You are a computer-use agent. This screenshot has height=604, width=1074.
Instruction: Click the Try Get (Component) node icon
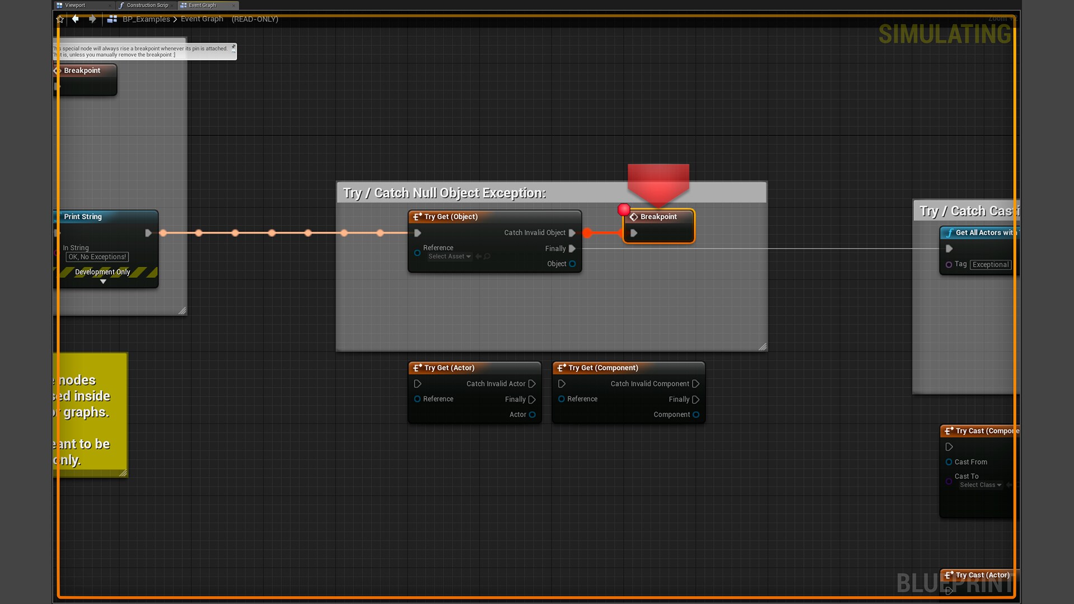tap(561, 368)
